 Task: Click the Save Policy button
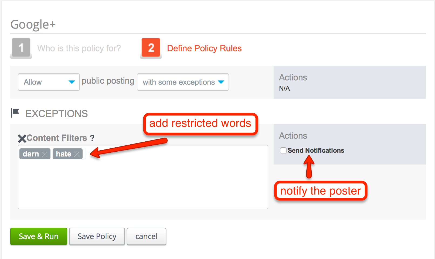click(97, 236)
